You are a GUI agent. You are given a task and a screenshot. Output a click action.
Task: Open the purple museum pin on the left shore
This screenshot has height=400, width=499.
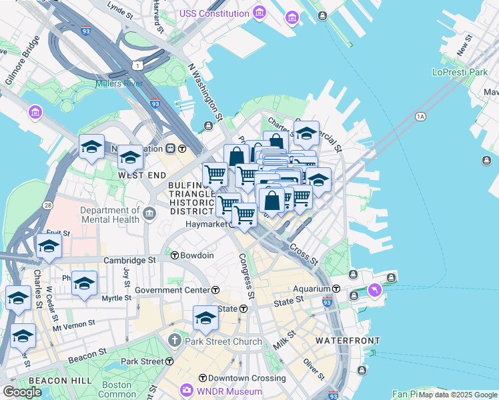pyautogui.click(x=35, y=113)
